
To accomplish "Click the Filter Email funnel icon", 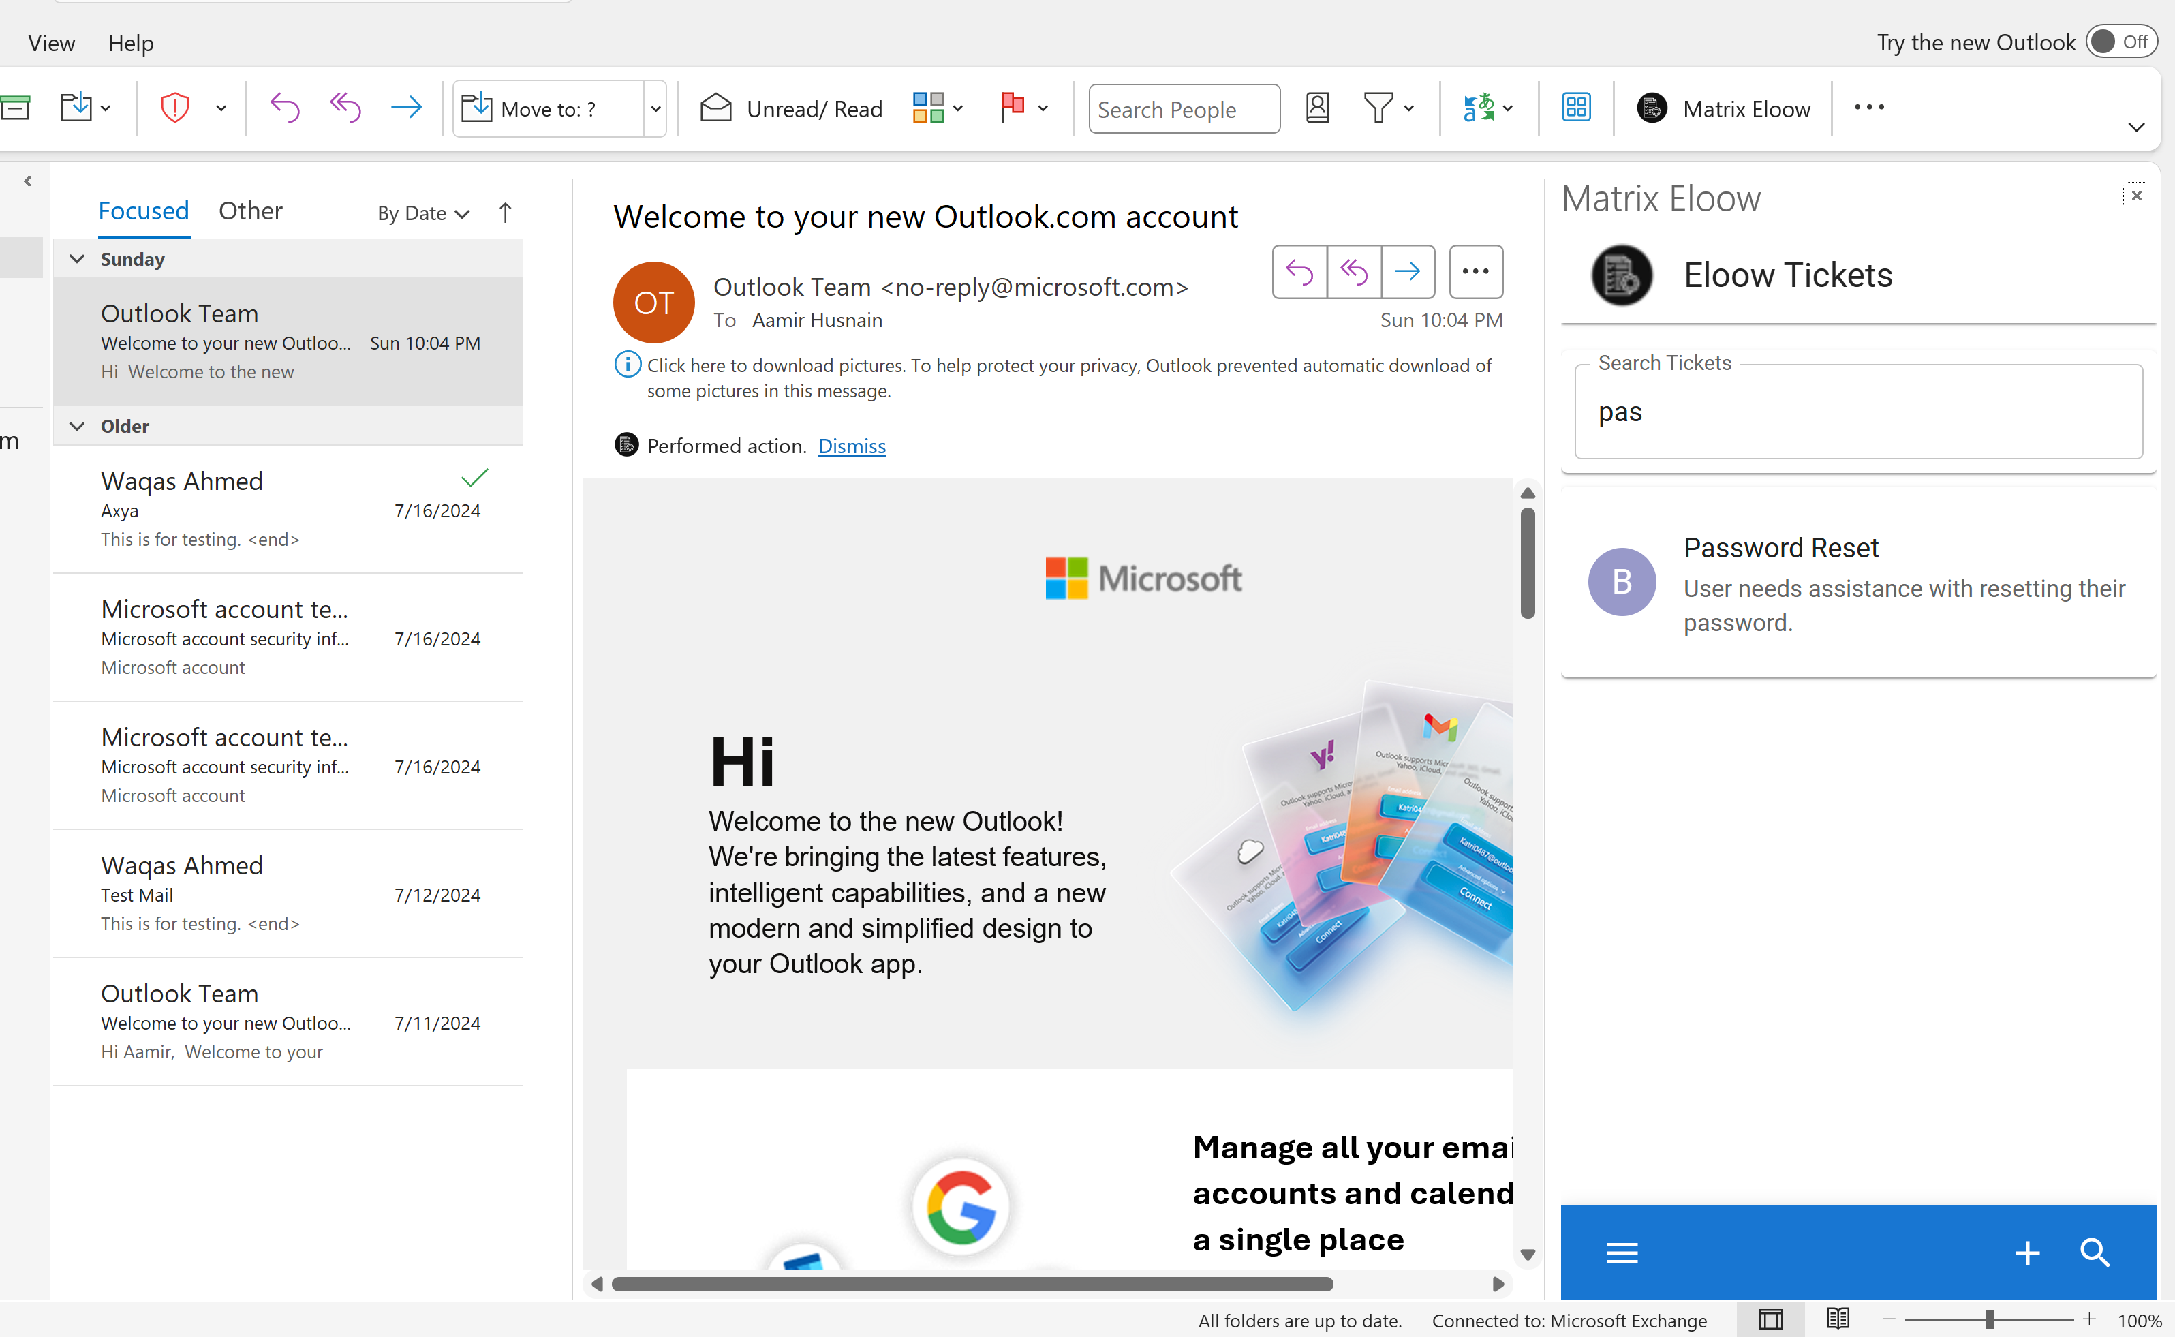I will point(1378,108).
